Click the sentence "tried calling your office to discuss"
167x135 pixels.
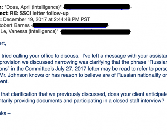(x=40, y=56)
